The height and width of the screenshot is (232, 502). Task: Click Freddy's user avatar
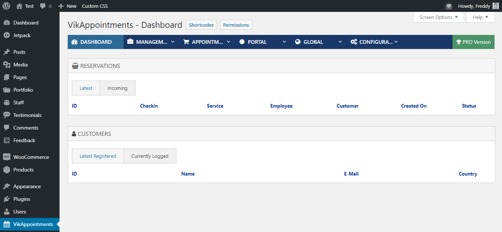(x=495, y=6)
